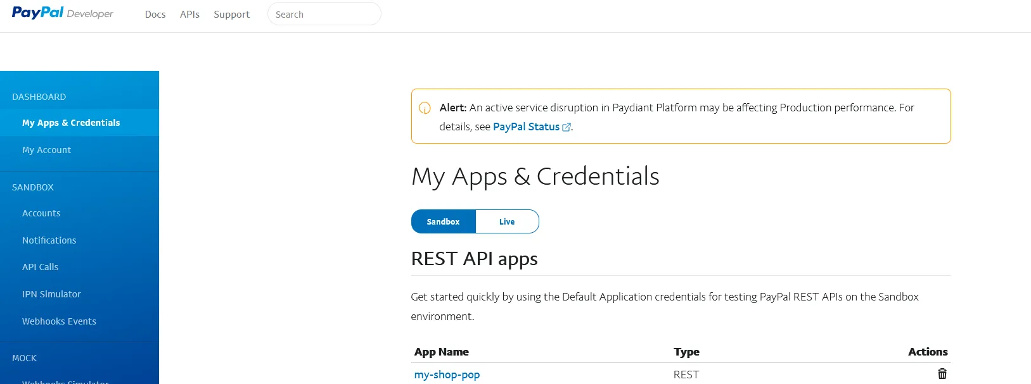Image resolution: width=1031 pixels, height=384 pixels.
Task: Click the alert info icon
Action: [425, 108]
